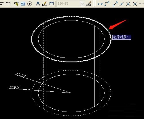Viewport: 144px width, 119px height.
Task: Select the Dimension Text Edit pencil icon
Action: pos(45,4)
